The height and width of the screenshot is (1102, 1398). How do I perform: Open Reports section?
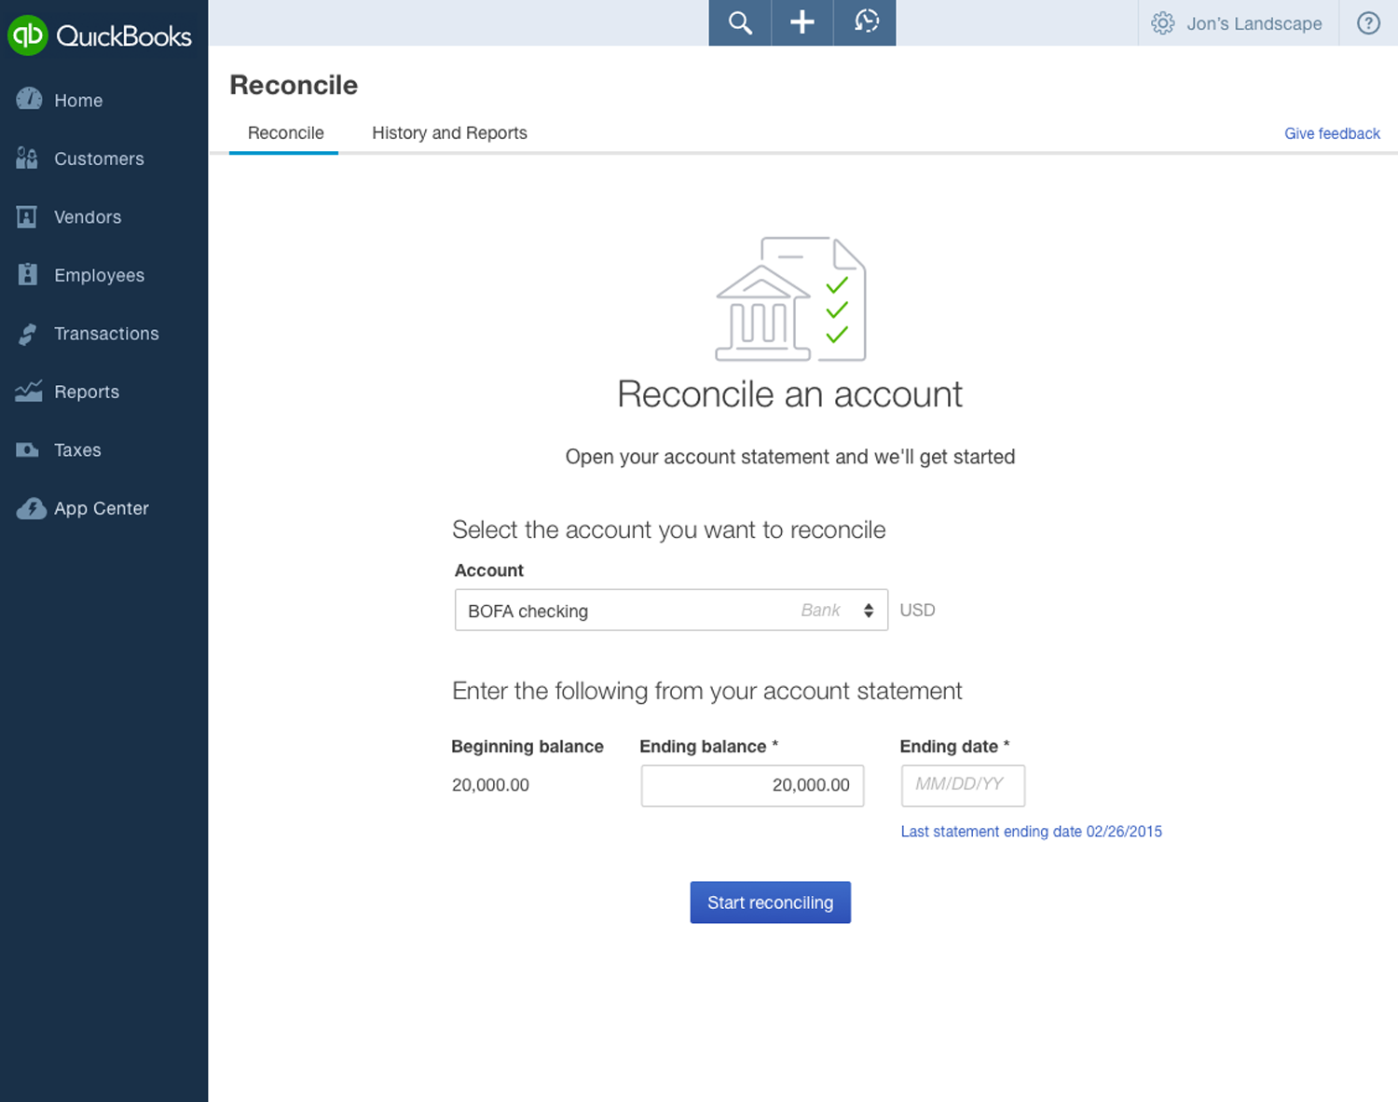tap(87, 392)
